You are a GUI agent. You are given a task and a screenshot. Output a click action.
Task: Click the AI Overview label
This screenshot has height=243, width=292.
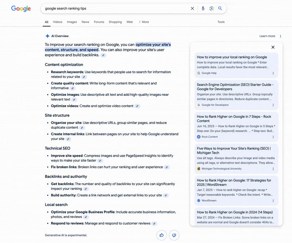(x=60, y=36)
